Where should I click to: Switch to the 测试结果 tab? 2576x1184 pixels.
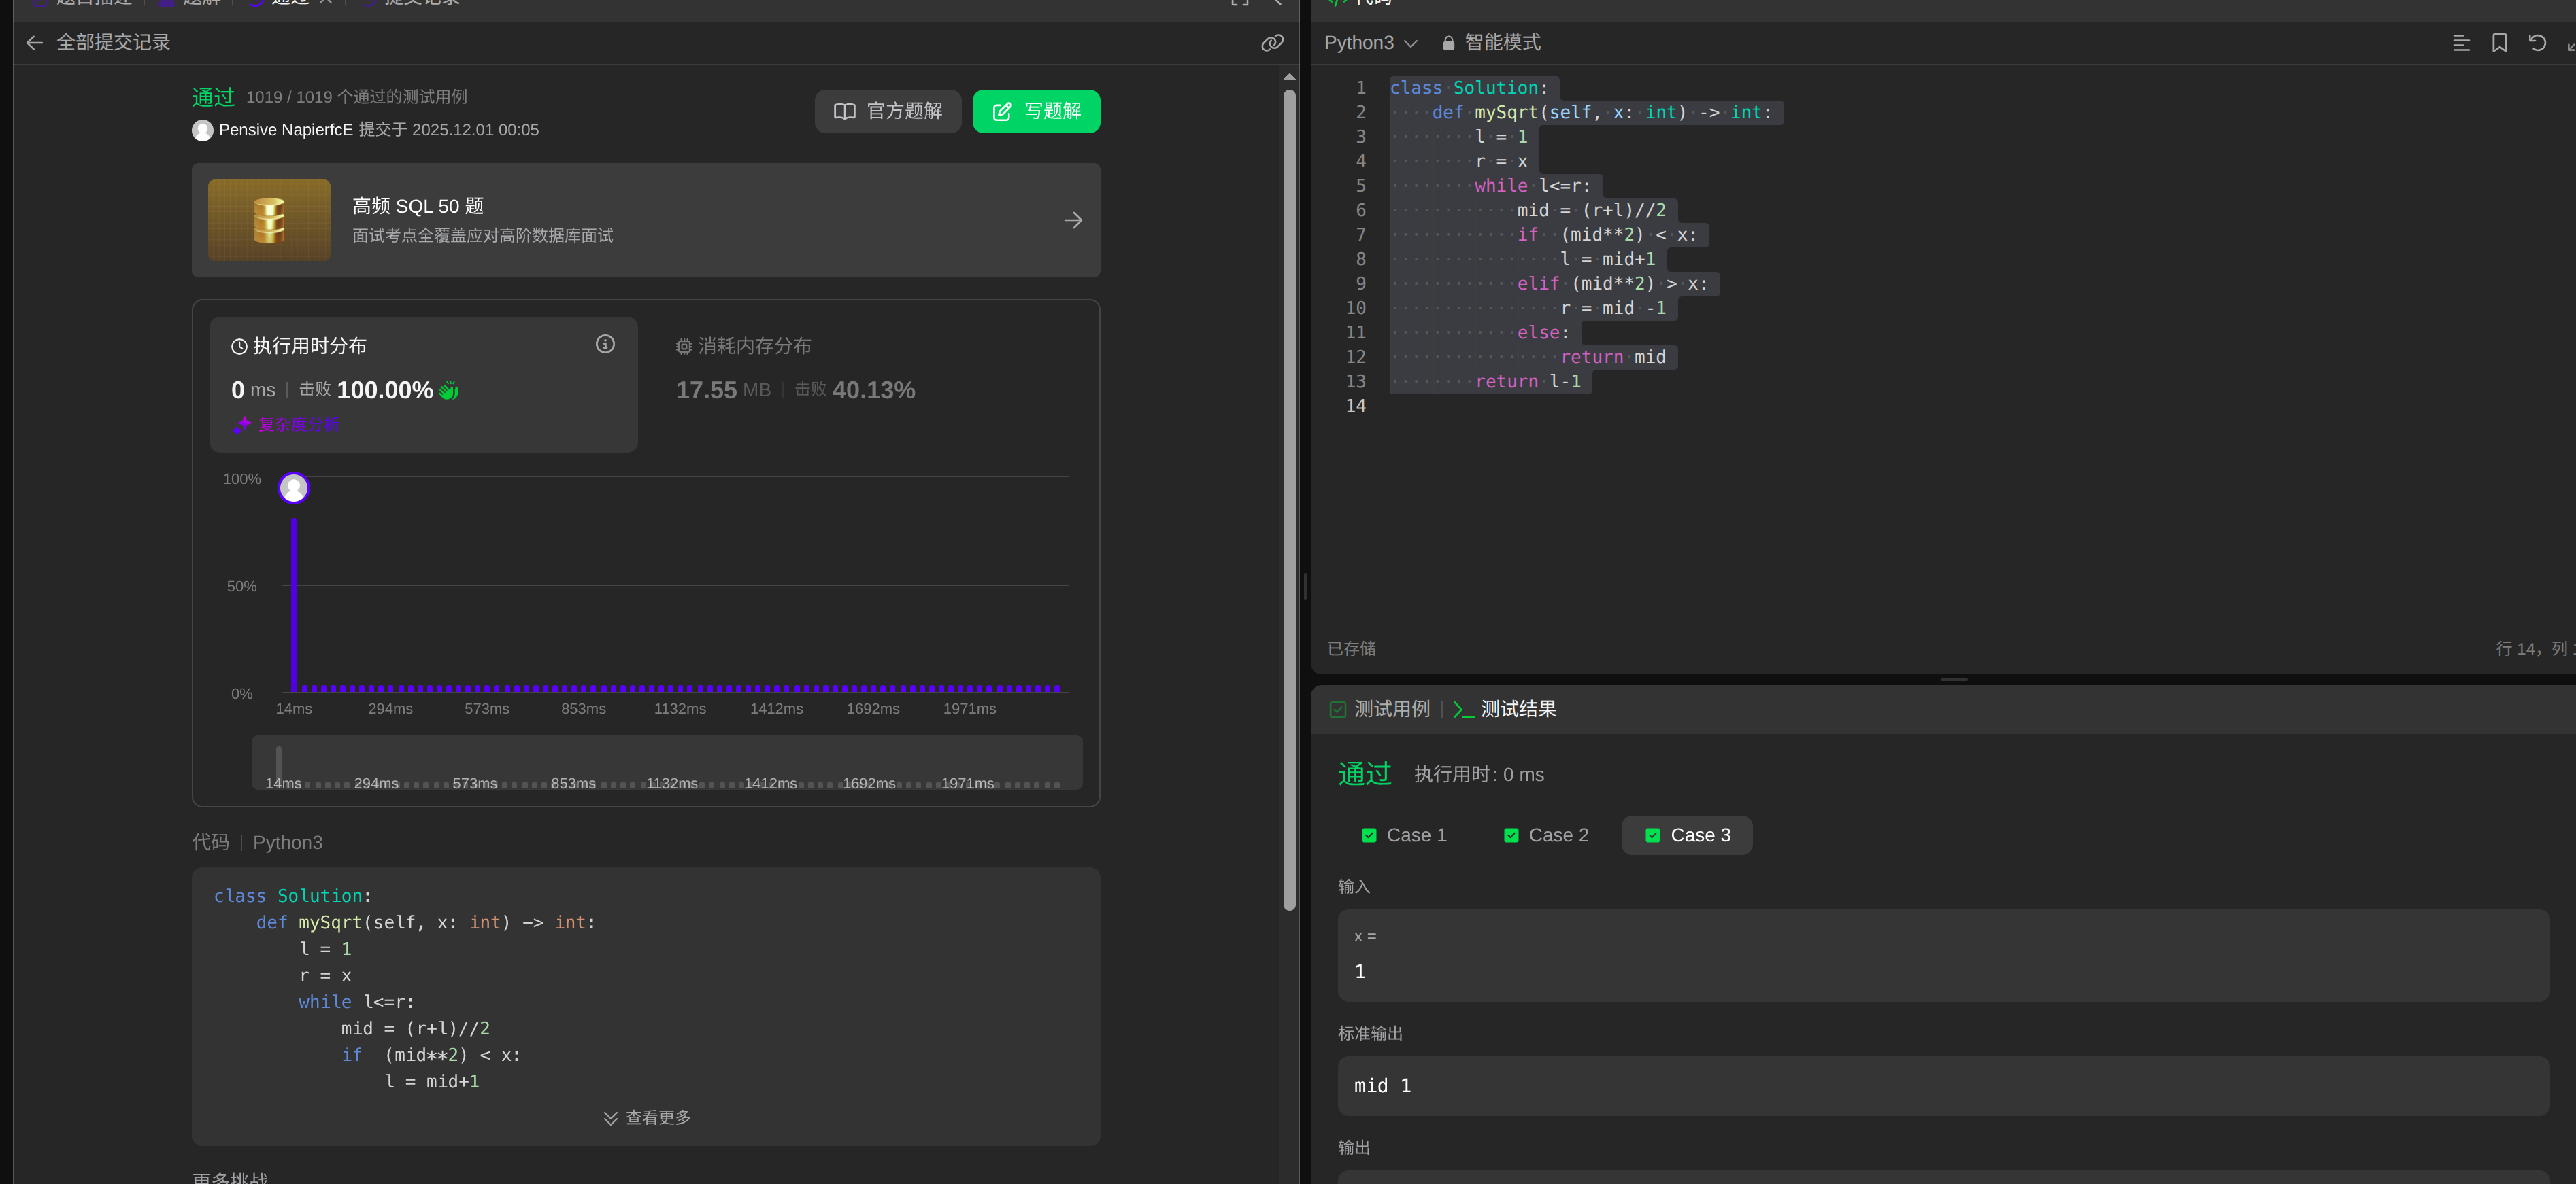(x=1505, y=710)
